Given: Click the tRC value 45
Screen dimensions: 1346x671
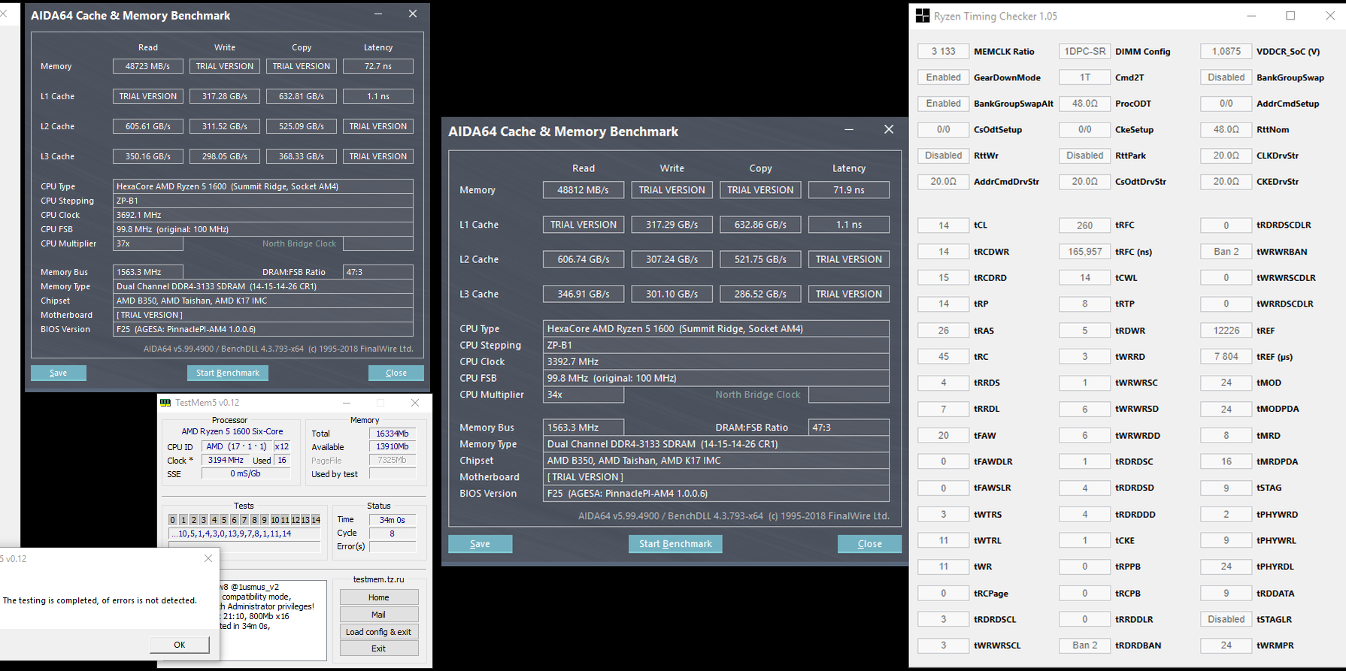Looking at the screenshot, I should [x=943, y=357].
